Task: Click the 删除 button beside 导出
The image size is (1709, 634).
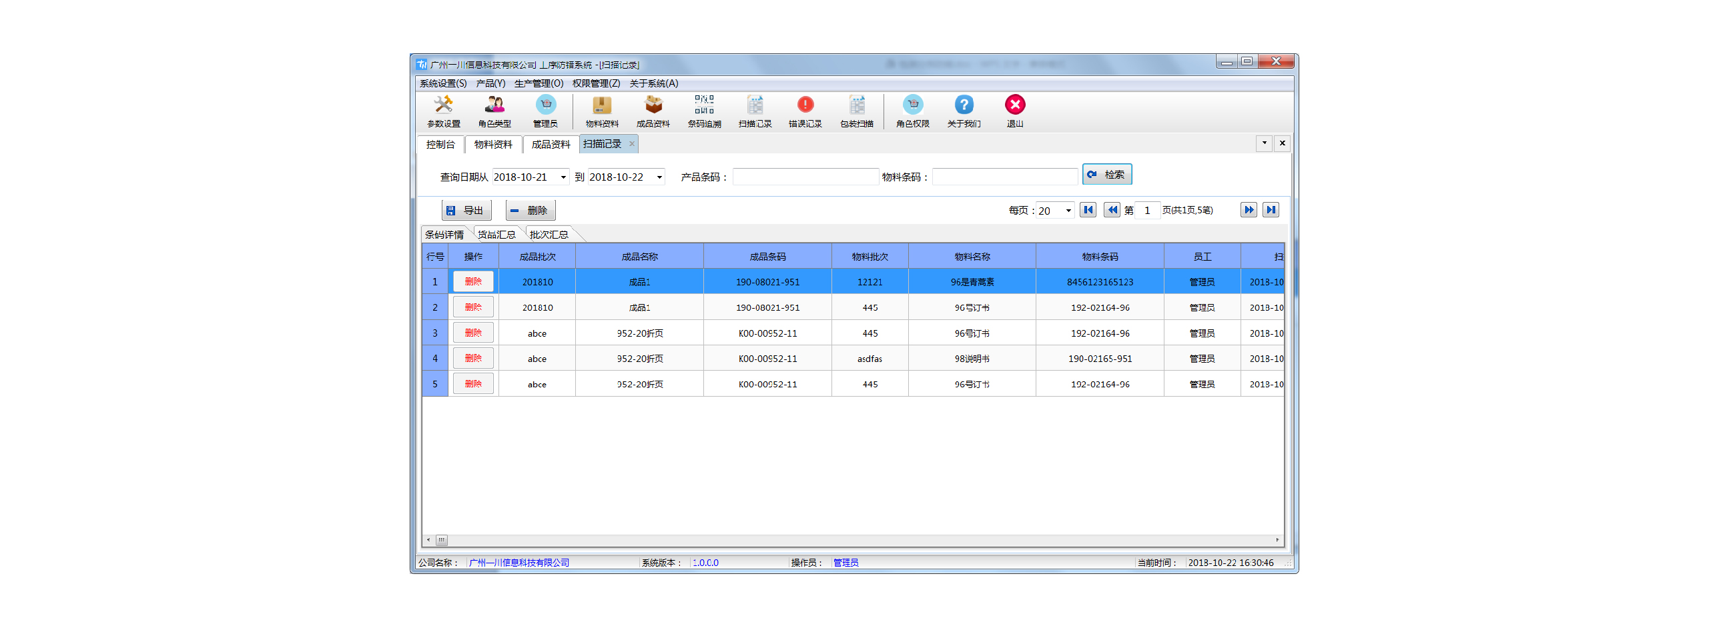Action: [x=531, y=211]
